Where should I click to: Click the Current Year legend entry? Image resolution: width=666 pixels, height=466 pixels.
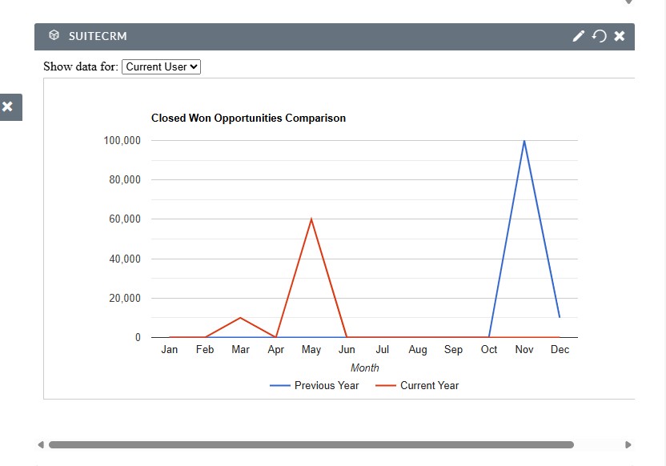click(x=417, y=385)
